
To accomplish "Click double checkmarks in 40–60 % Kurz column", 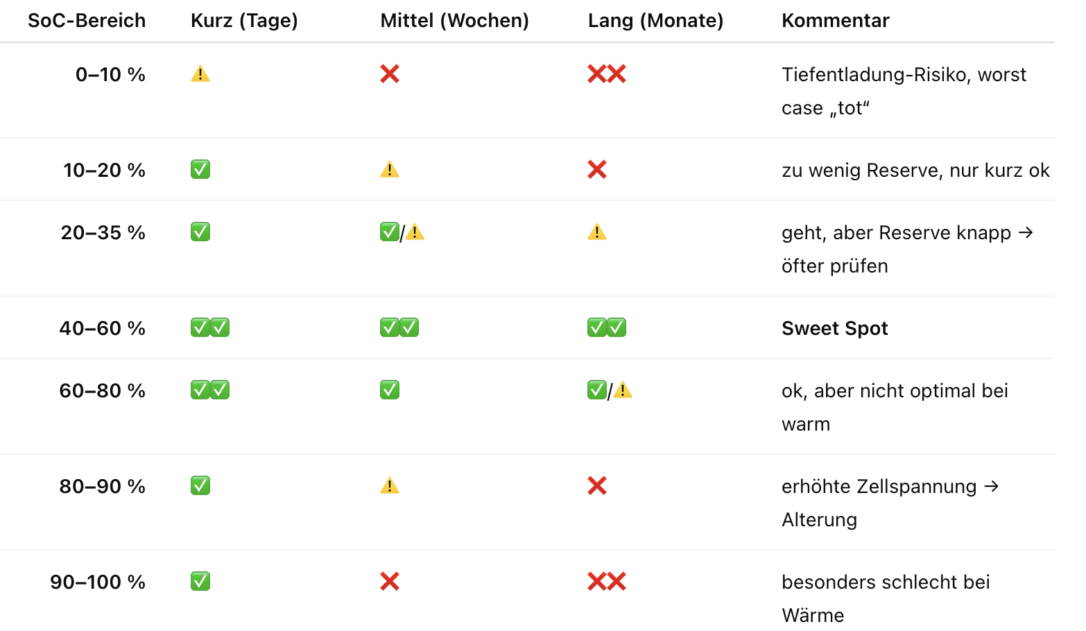I will [210, 327].
